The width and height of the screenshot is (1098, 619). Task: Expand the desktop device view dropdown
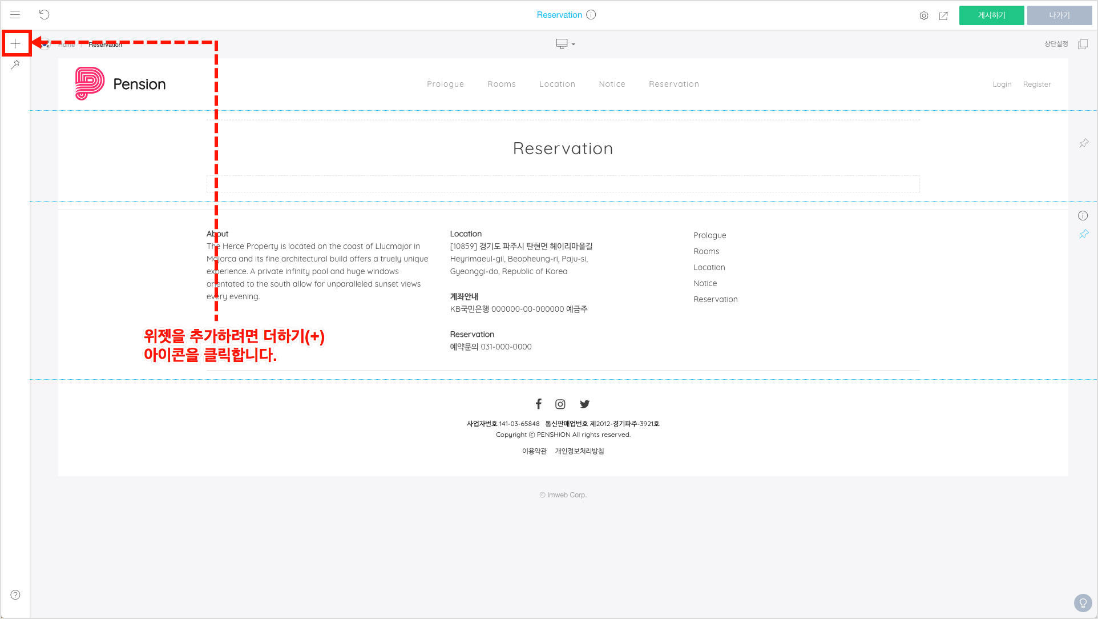click(x=566, y=44)
